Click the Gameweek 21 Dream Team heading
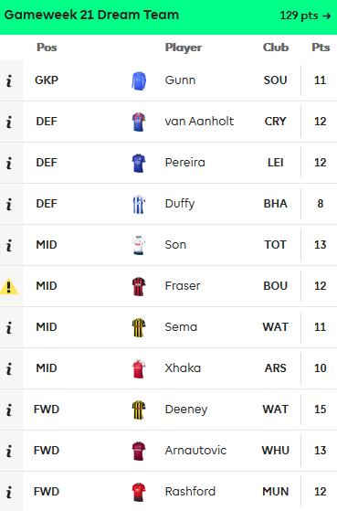The image size is (337, 511). (x=91, y=15)
